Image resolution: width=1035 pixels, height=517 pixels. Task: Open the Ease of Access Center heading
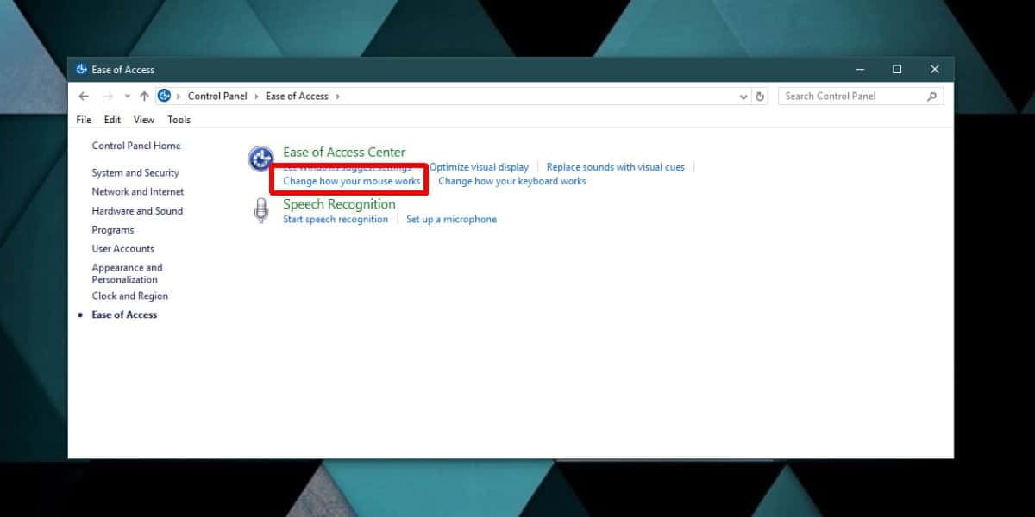tap(344, 153)
